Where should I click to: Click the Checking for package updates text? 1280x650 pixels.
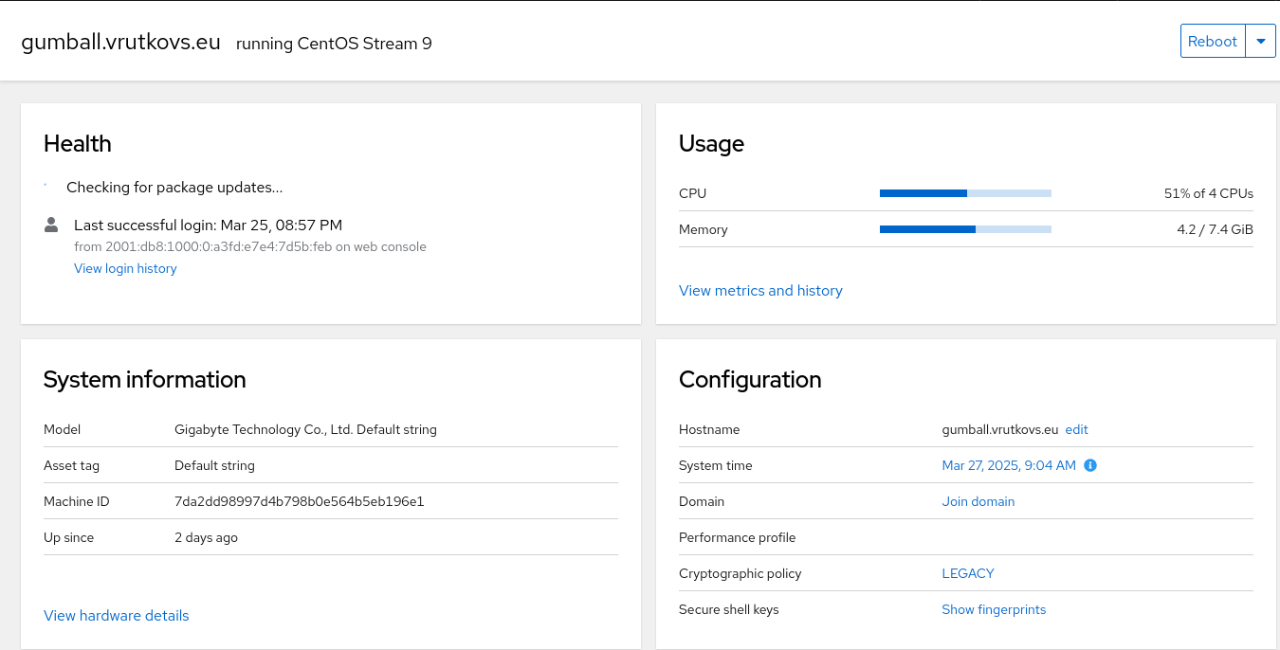coord(174,188)
